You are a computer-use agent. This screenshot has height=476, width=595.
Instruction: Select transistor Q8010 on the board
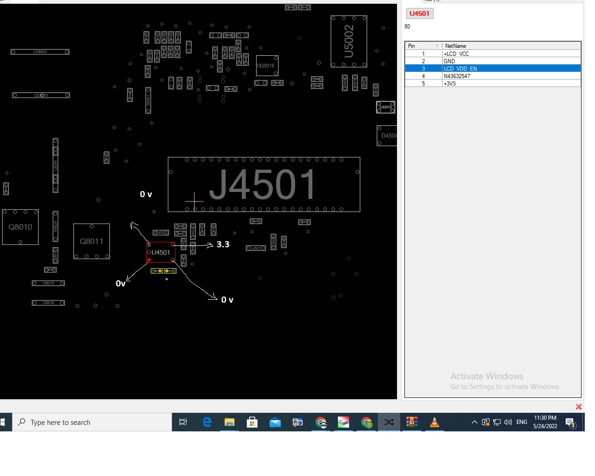tap(20, 227)
